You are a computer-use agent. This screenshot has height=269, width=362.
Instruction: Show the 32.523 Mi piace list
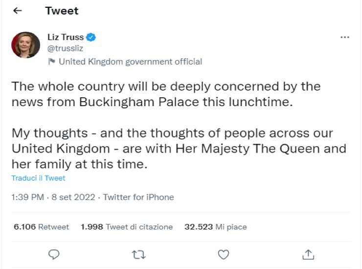coord(215,227)
